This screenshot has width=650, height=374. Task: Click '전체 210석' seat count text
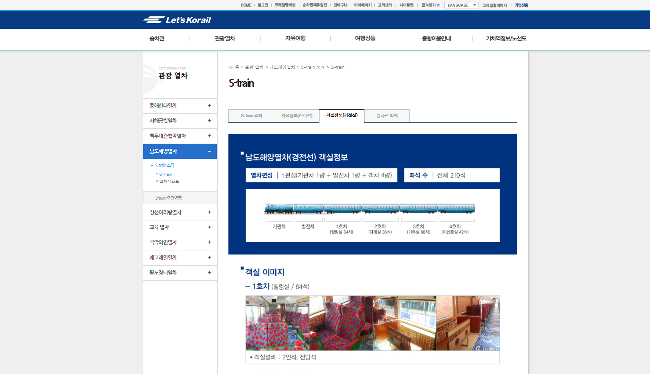pos(451,175)
